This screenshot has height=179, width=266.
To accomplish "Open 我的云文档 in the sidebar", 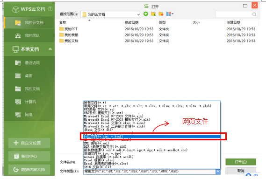I will click(29, 22).
